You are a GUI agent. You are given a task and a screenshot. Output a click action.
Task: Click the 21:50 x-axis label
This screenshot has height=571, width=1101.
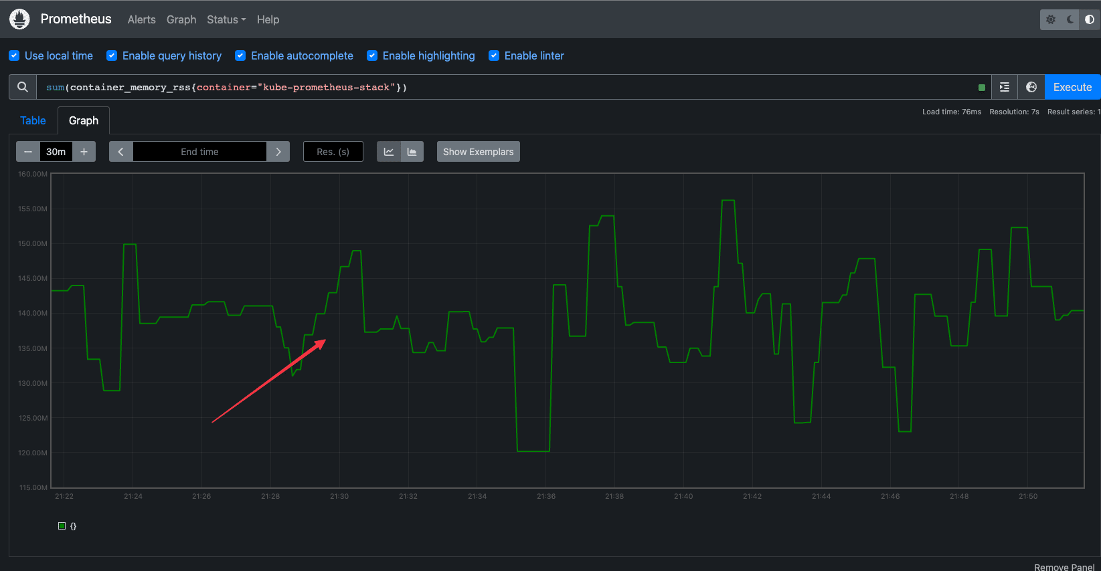(1028, 496)
